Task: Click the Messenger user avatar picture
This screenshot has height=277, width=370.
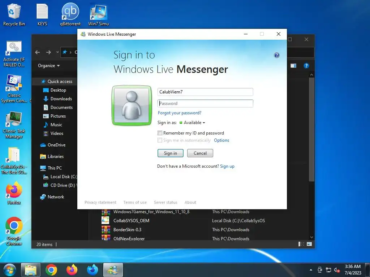Action: coord(132,105)
